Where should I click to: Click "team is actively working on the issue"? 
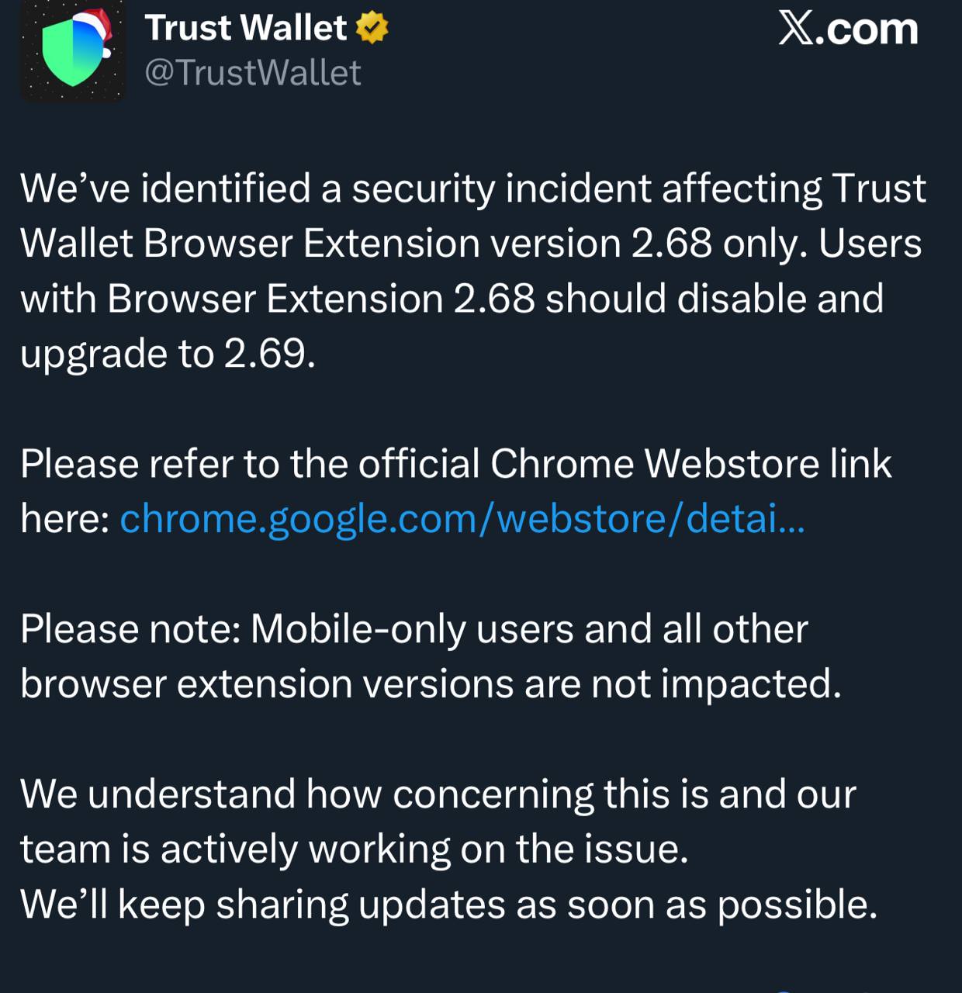pos(354,849)
